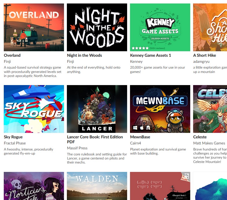The width and height of the screenshot is (227, 200).
Task: Open the Night in the Woods title link
Action: click(85, 55)
